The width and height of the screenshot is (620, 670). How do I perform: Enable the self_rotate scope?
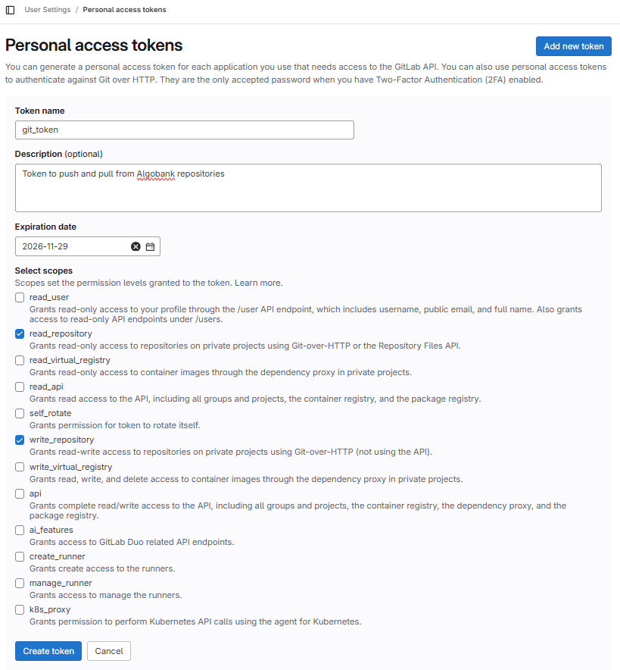pos(19,413)
